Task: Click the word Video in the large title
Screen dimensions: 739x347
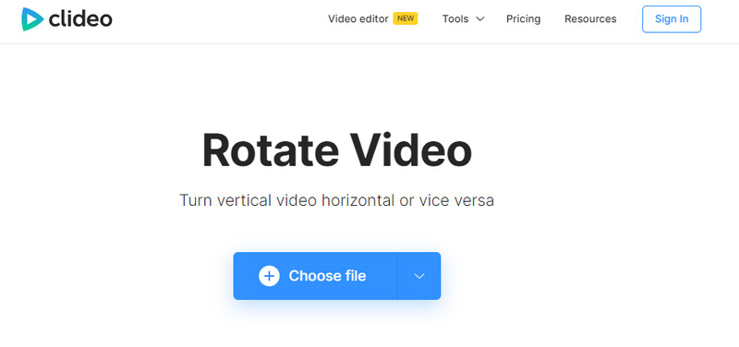Action: pos(411,150)
